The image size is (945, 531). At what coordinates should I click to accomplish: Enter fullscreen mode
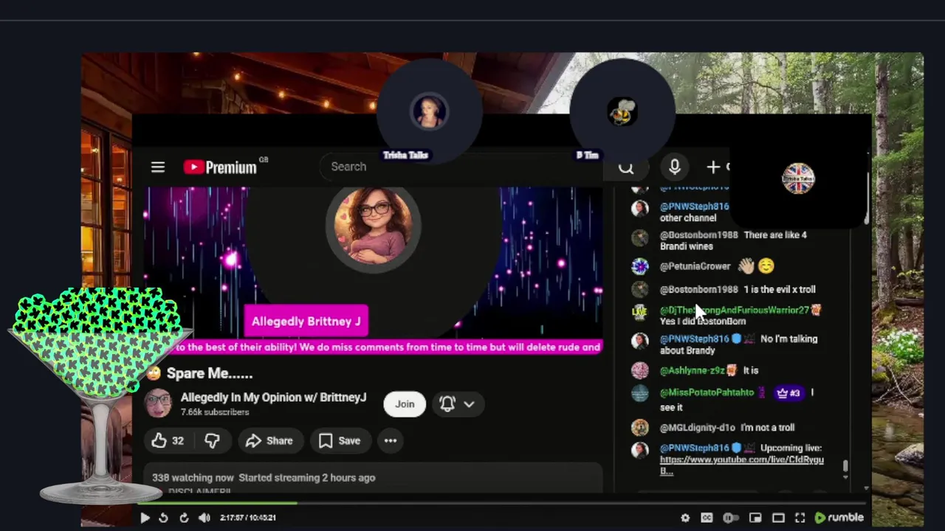tap(800, 518)
